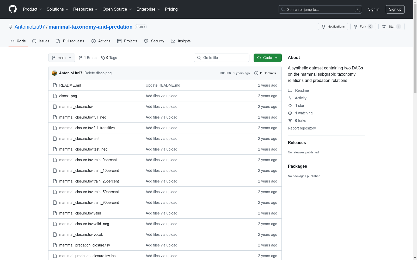Open the Pricing link
Viewport: 417px width, 260px height.
(x=171, y=9)
